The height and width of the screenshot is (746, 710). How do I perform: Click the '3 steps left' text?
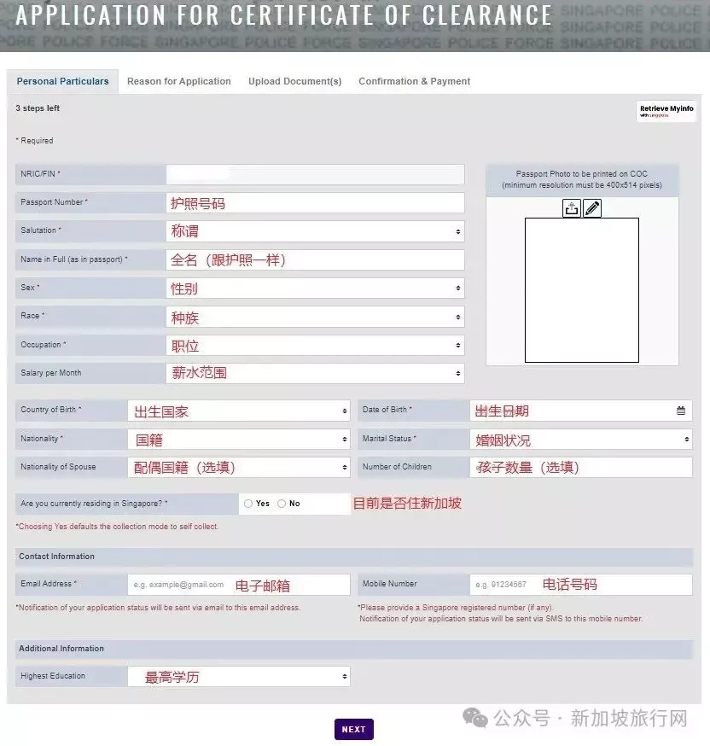pos(38,108)
